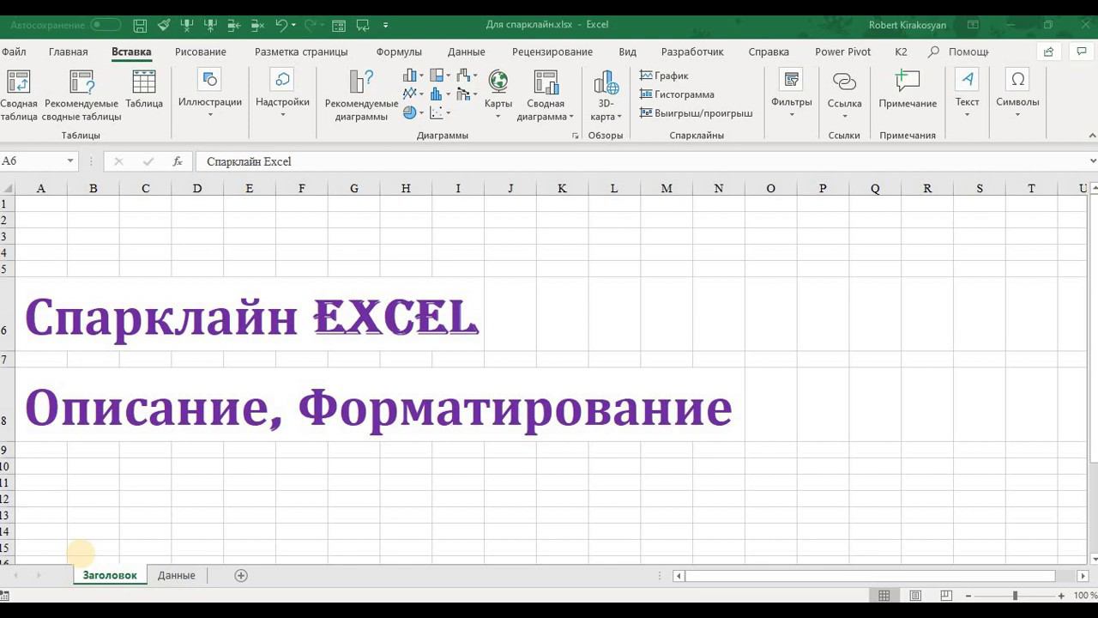Open the undo history dropdown arrow
Viewport: 1098px width, 618px height.
[x=293, y=25]
